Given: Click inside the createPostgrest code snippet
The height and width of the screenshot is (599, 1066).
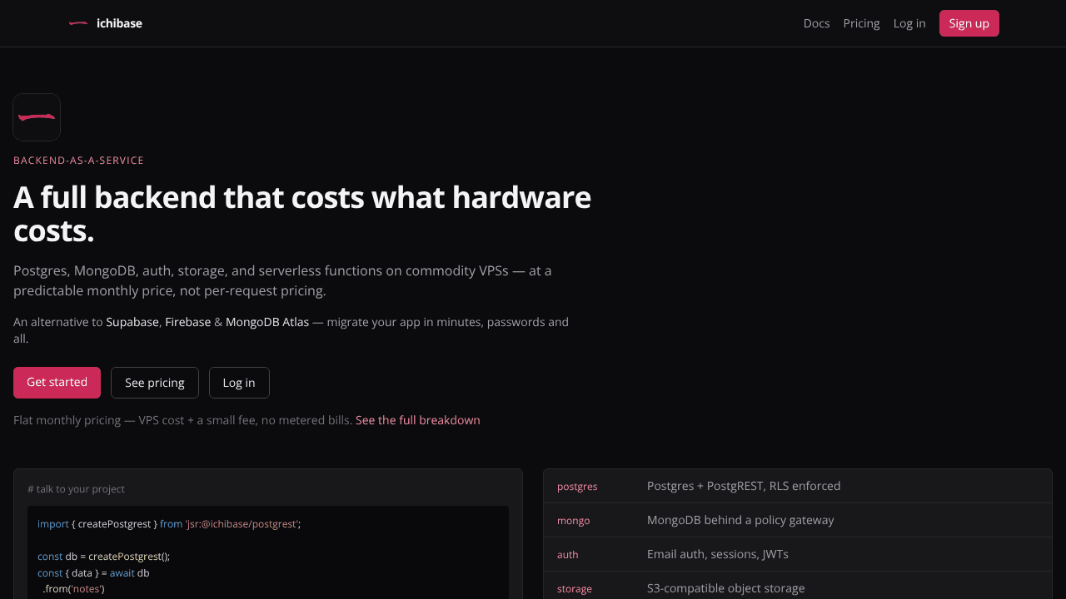Looking at the screenshot, I should (268, 553).
